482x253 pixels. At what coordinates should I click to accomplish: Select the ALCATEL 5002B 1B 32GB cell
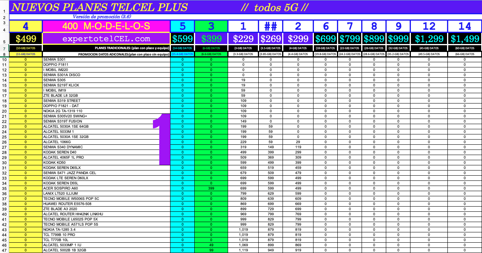(x=106, y=250)
